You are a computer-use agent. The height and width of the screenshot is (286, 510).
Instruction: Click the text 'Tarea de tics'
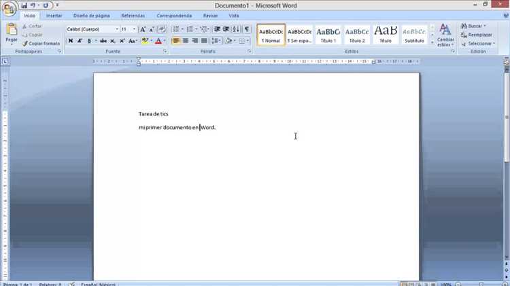(154, 114)
